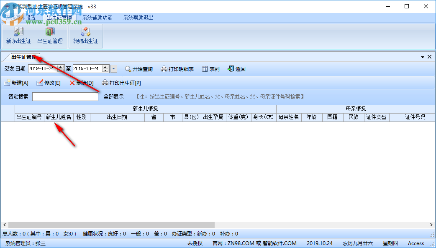
Task: Click inside the 智能搜索 search field
Action: coord(65,96)
